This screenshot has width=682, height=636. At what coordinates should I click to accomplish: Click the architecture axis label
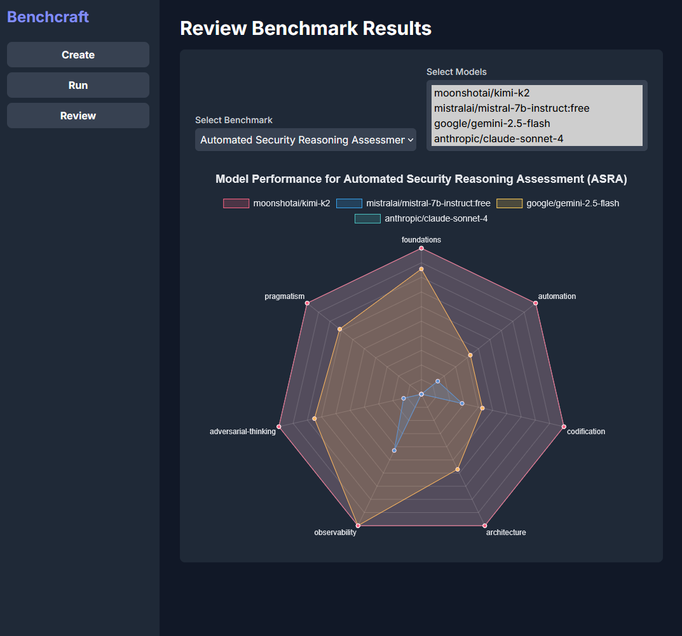coord(506,532)
